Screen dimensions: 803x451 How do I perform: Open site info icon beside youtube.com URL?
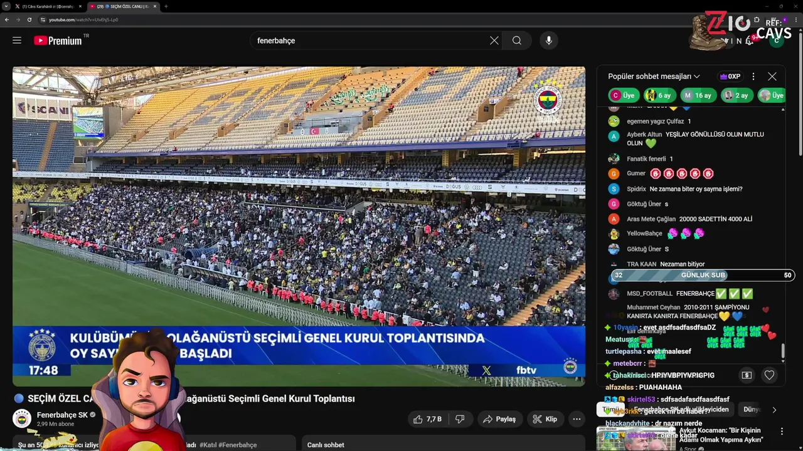pos(43,19)
